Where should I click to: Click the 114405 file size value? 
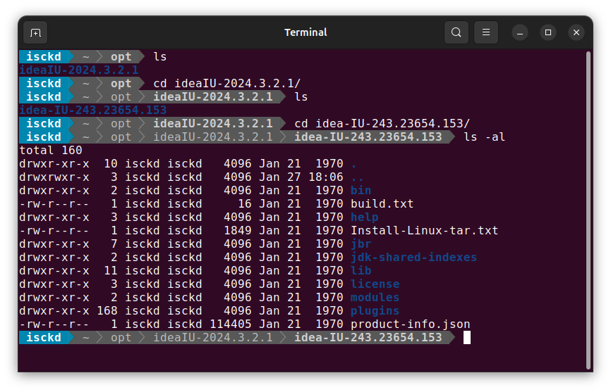pyautogui.click(x=231, y=324)
